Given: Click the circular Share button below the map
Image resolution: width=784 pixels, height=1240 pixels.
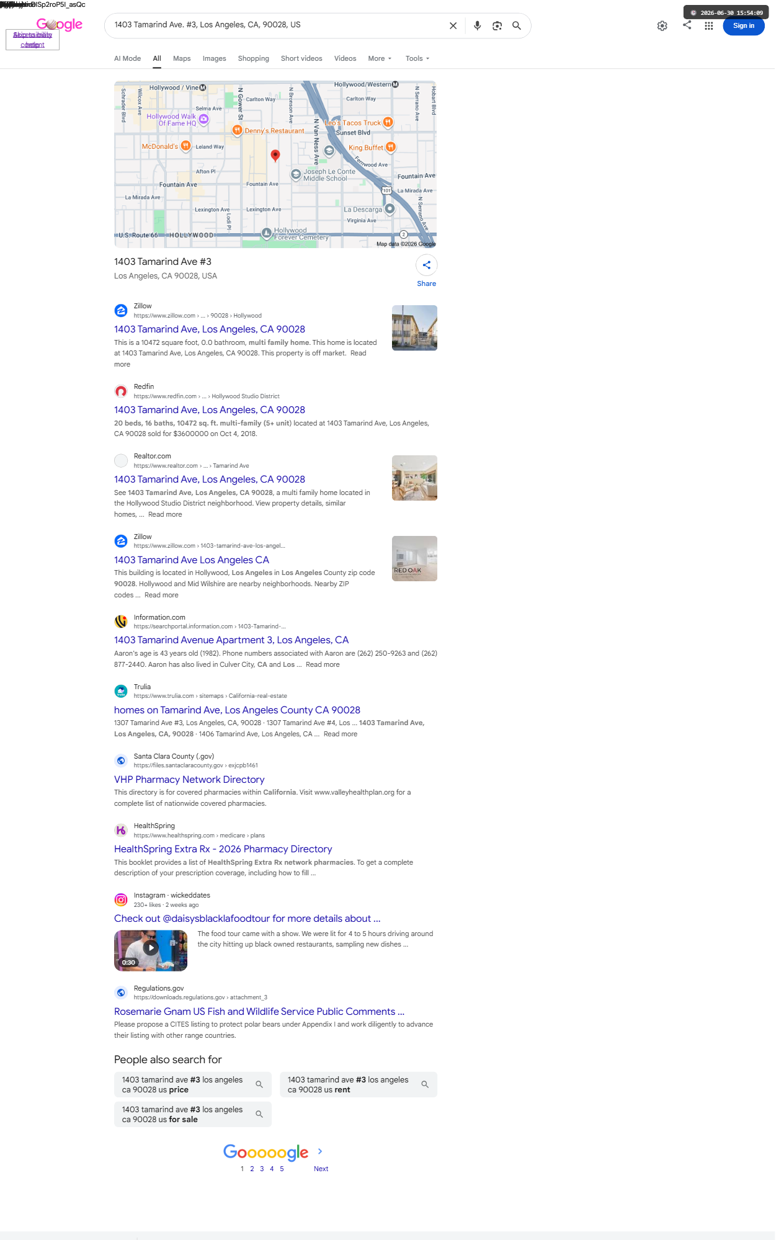Looking at the screenshot, I should (426, 265).
